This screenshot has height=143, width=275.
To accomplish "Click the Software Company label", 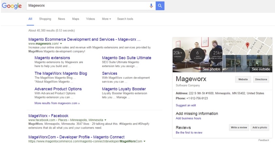I will tap(188, 85).
